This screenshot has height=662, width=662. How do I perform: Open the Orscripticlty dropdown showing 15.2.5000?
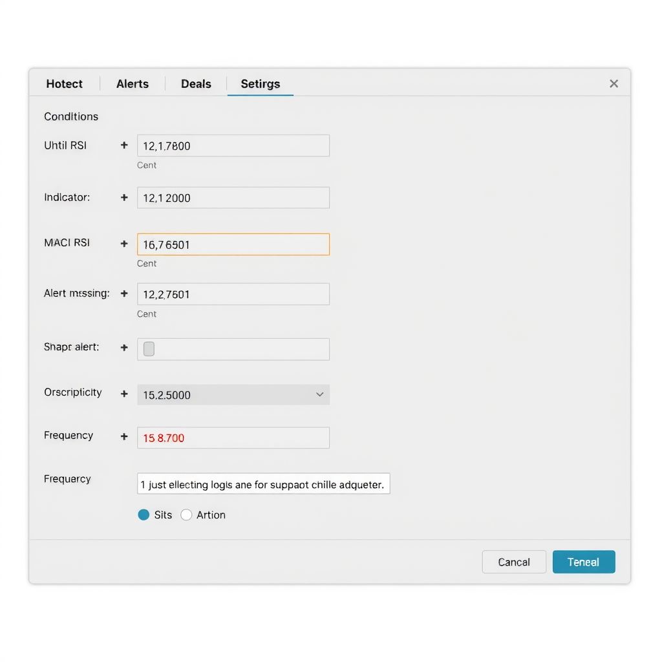point(233,395)
